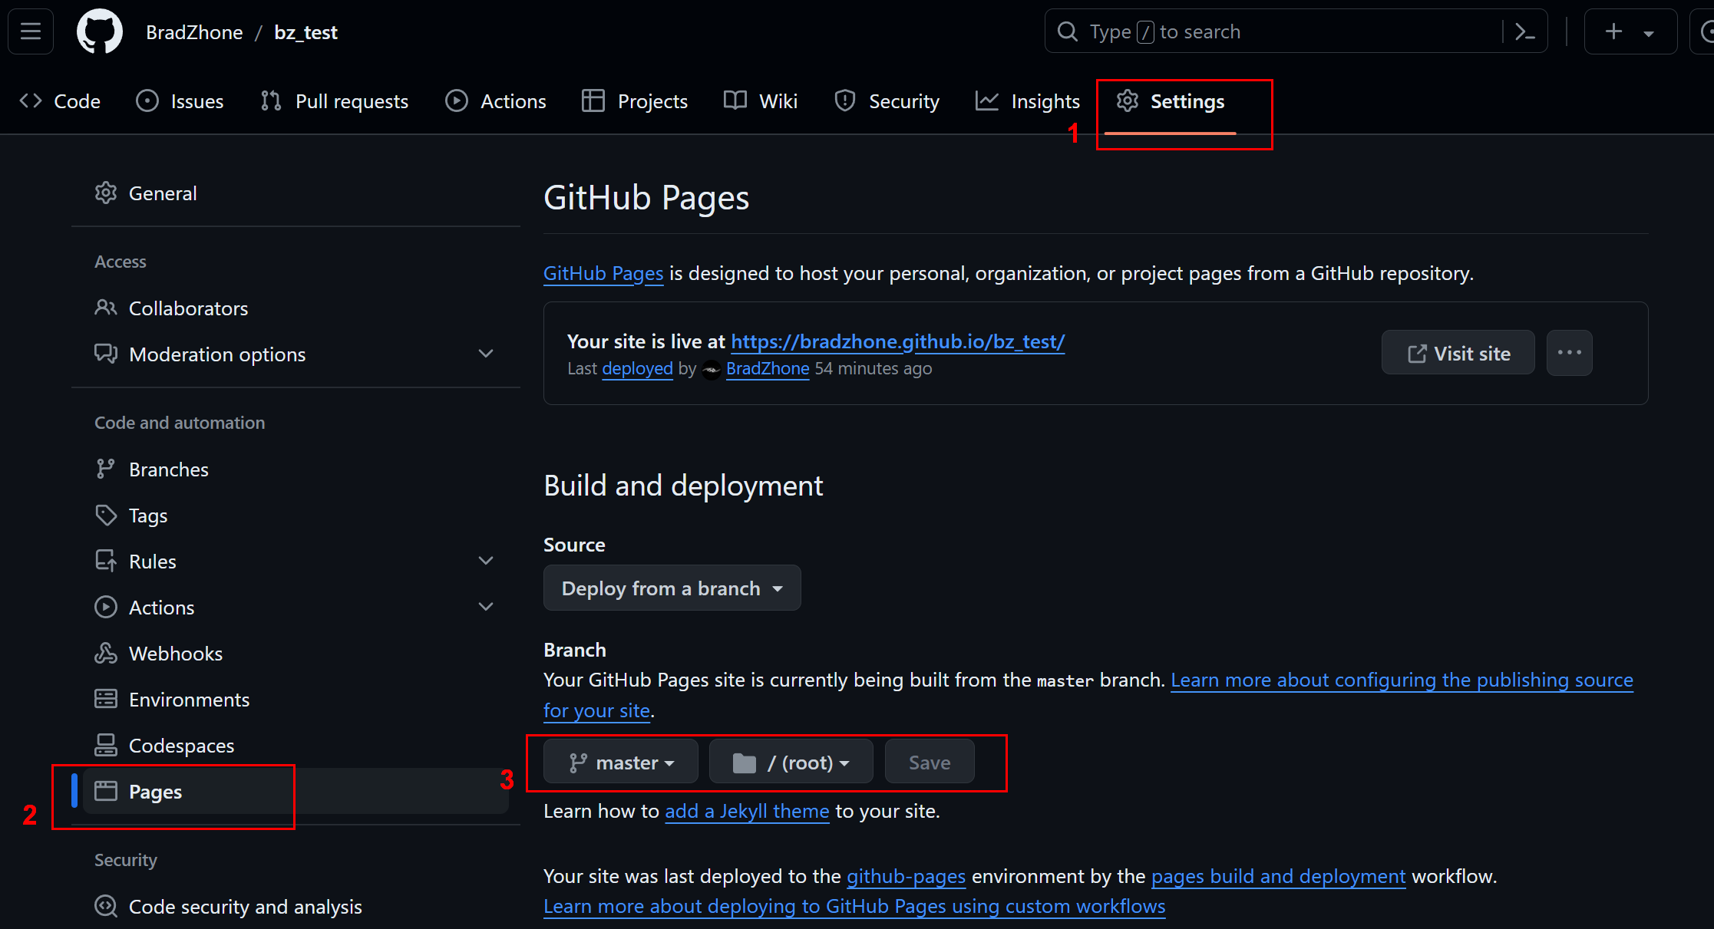
Task: Open Learn more about configuring publishing source link
Action: coord(1402,680)
